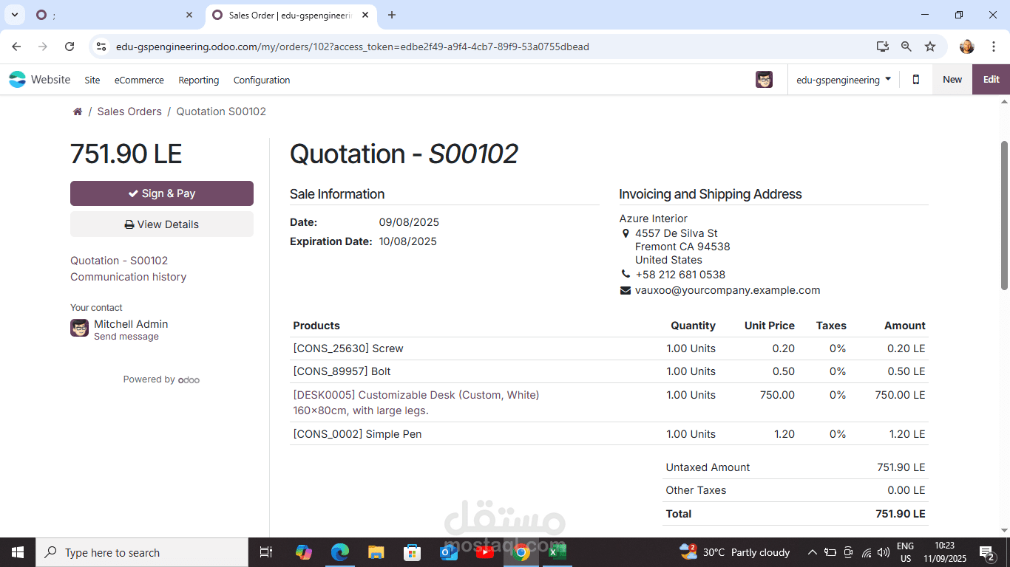Click the address map marker icon

626,233
